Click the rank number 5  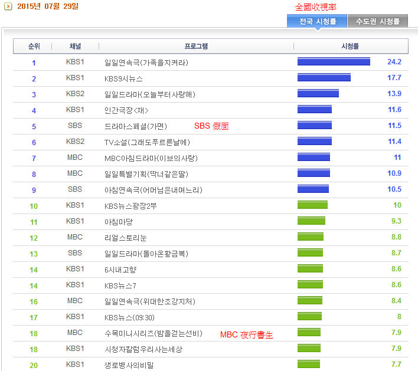pos(34,126)
